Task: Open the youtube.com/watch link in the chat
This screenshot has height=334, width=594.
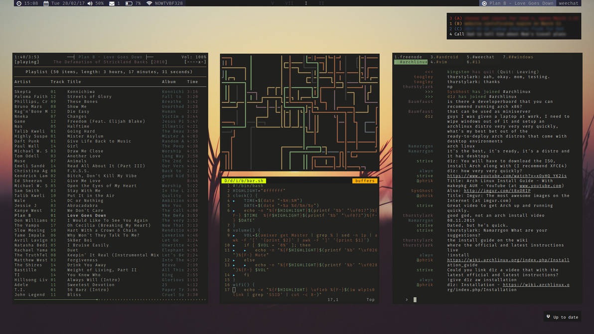Action: coord(507,176)
